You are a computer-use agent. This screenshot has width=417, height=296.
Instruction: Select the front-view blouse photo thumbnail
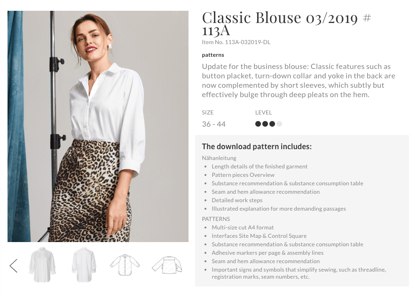(x=42, y=265)
